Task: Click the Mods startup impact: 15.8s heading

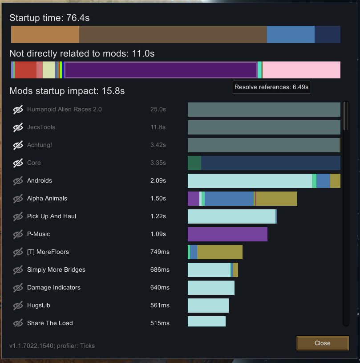Action: pos(67,91)
